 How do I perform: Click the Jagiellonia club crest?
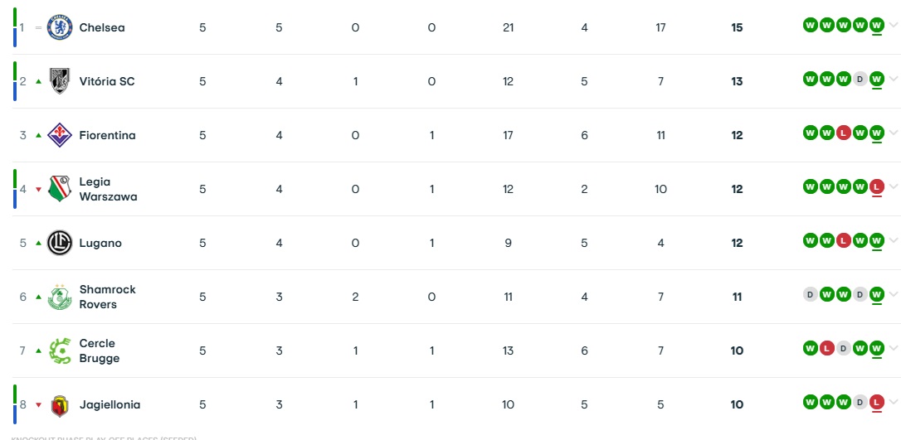click(60, 405)
